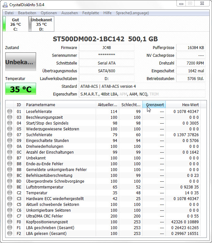Open the Optionen menu

point(49,13)
